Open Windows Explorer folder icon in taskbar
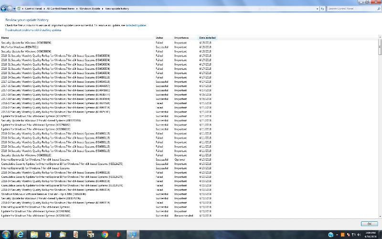 (x=34, y=235)
